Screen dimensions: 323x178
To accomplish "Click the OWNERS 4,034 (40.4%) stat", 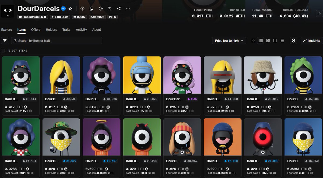I will click(x=294, y=13).
